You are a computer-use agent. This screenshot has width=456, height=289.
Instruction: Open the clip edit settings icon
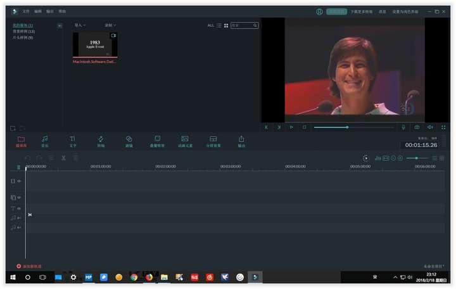51,158
